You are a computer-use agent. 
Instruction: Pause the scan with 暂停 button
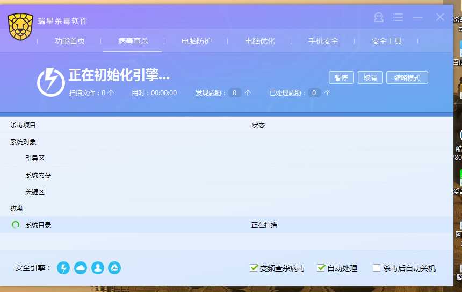point(341,77)
